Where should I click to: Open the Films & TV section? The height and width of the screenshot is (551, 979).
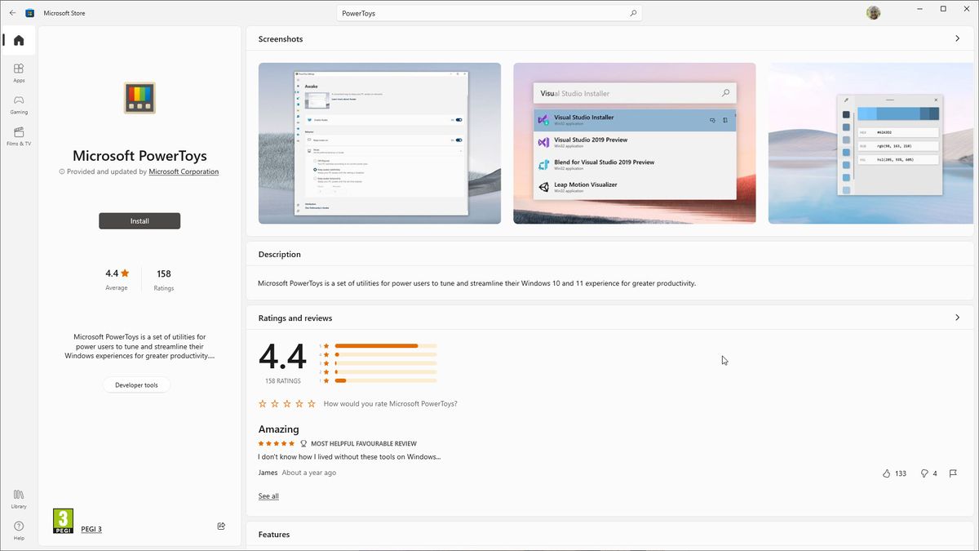pyautogui.click(x=18, y=136)
